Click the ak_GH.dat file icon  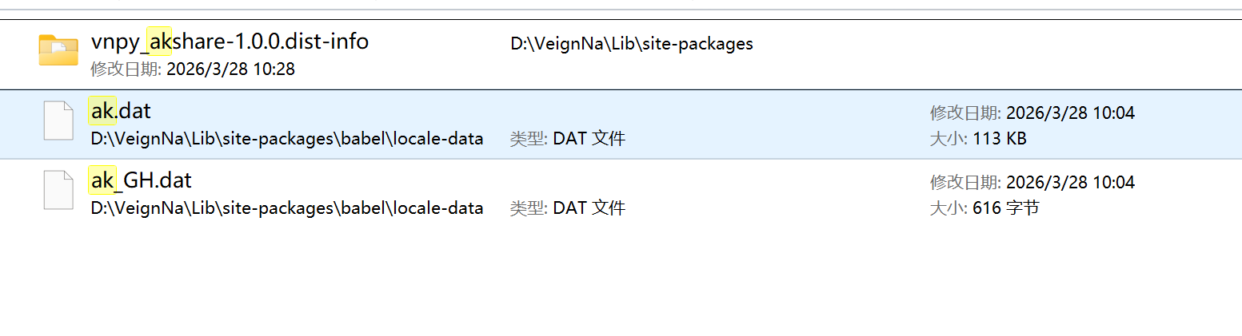tap(58, 190)
